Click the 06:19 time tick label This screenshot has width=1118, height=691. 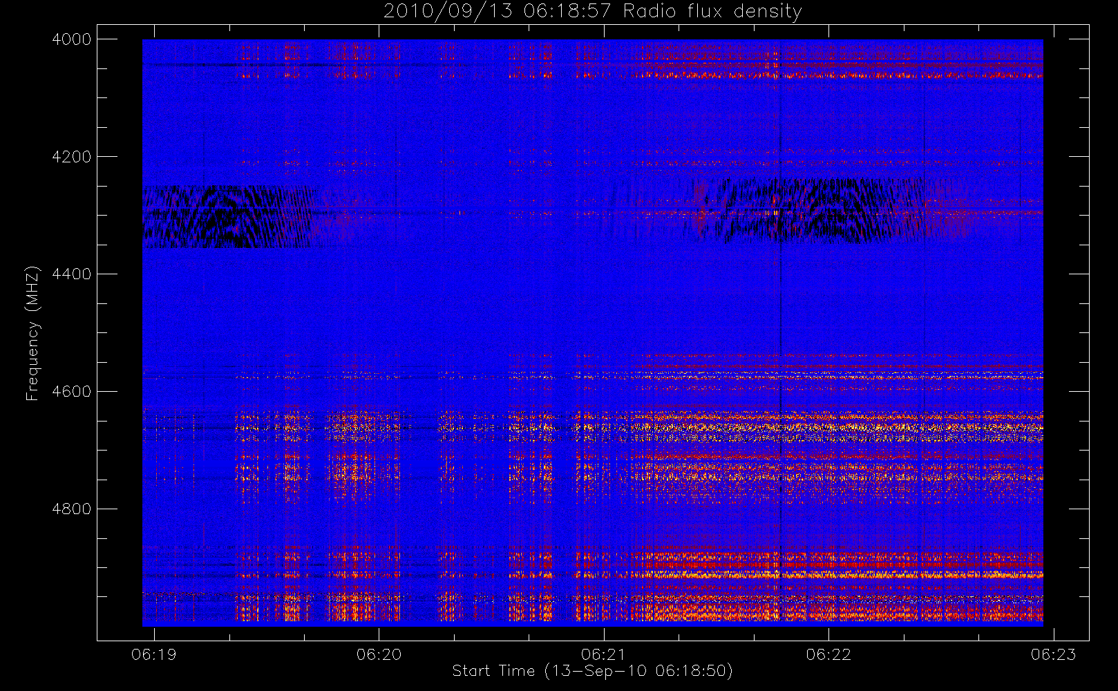pos(154,654)
